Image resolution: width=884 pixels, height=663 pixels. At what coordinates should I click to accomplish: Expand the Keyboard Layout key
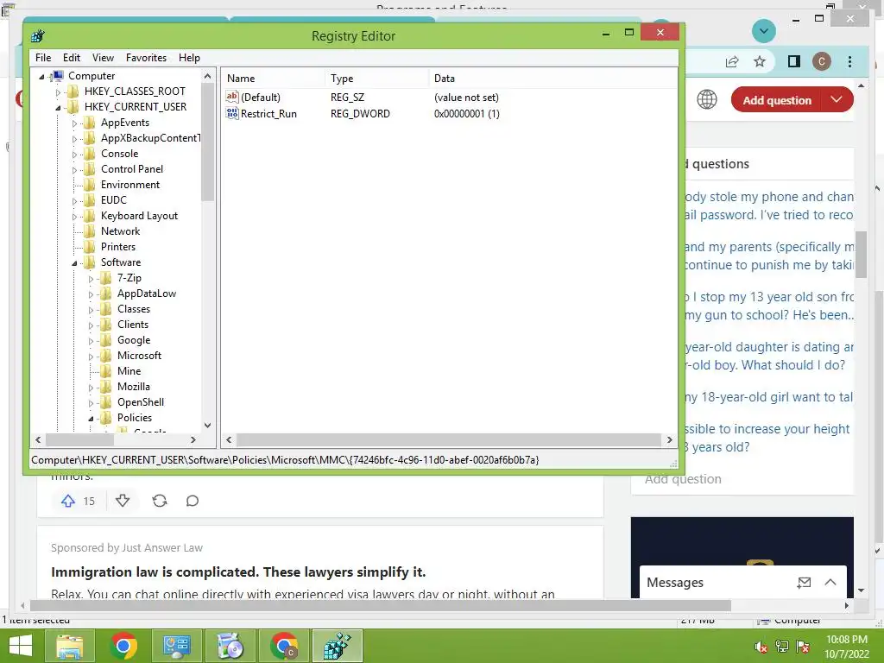74,217
